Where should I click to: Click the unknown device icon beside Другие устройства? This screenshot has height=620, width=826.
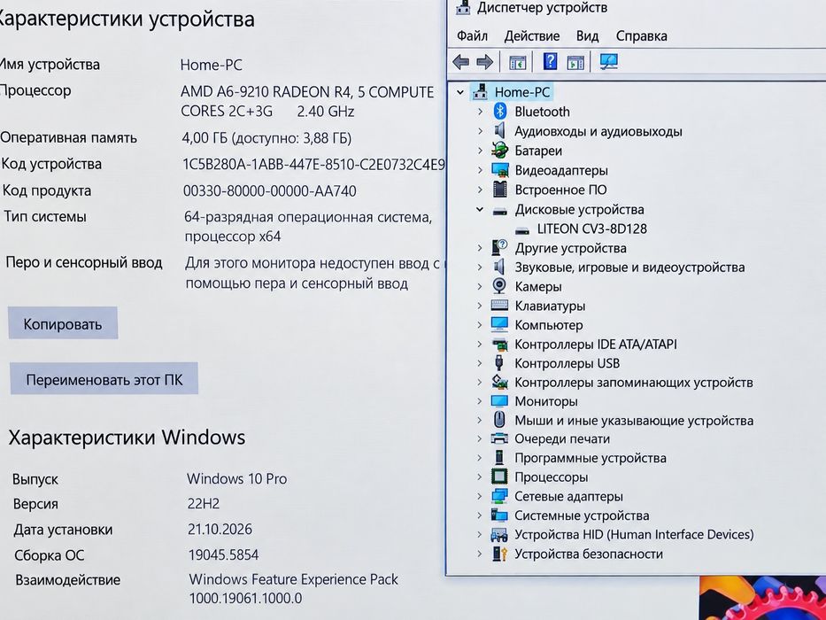(x=500, y=247)
